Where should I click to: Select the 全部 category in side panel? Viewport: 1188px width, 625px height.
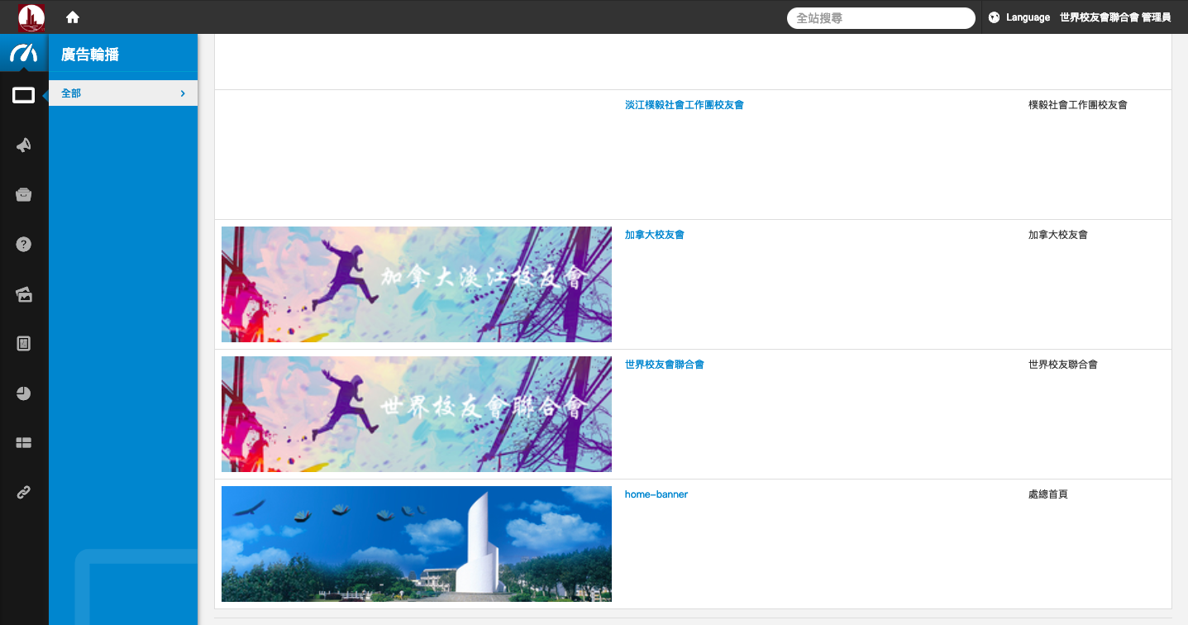(123, 93)
